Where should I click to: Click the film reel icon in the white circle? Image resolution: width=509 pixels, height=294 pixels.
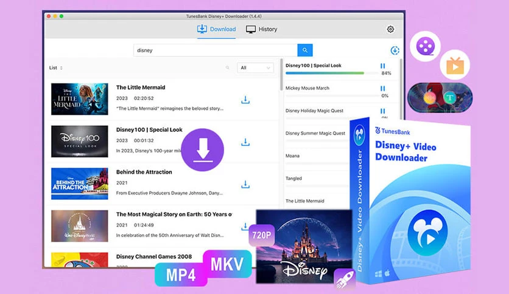click(x=425, y=46)
